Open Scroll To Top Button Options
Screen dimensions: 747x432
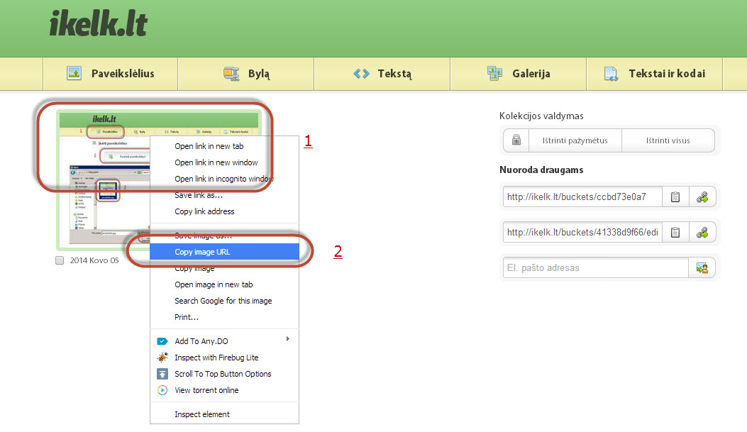(x=224, y=374)
